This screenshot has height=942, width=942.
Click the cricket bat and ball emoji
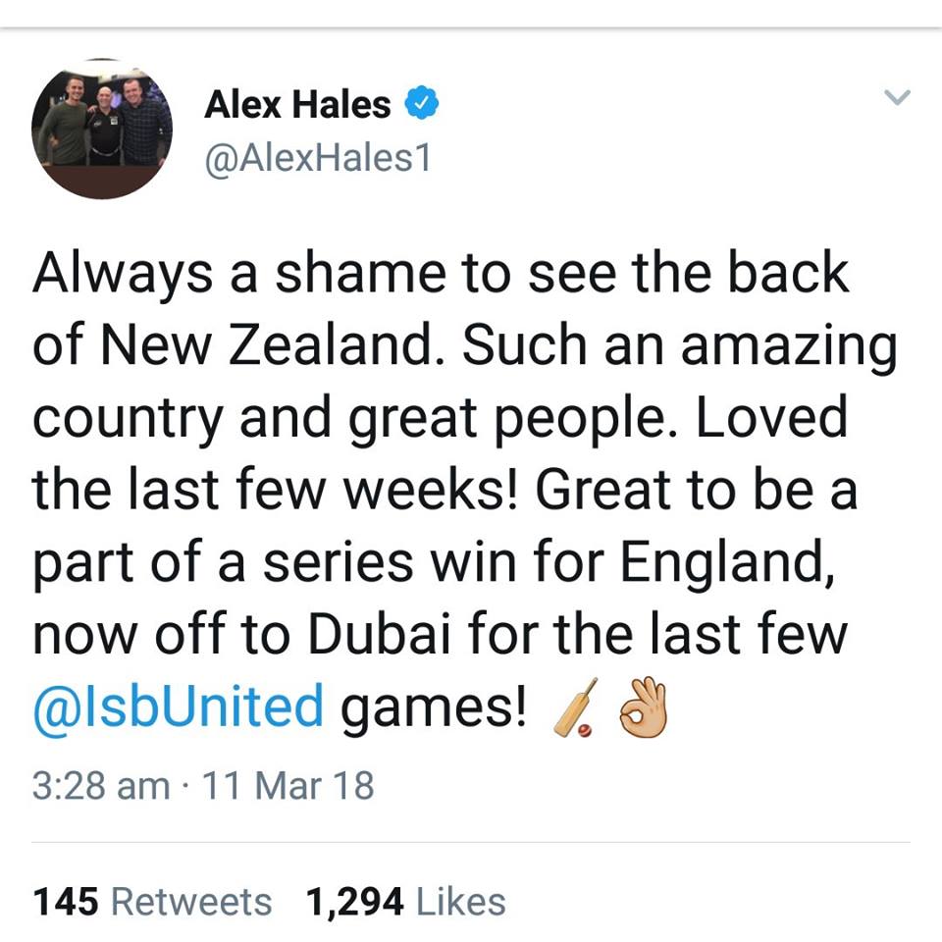[574, 705]
